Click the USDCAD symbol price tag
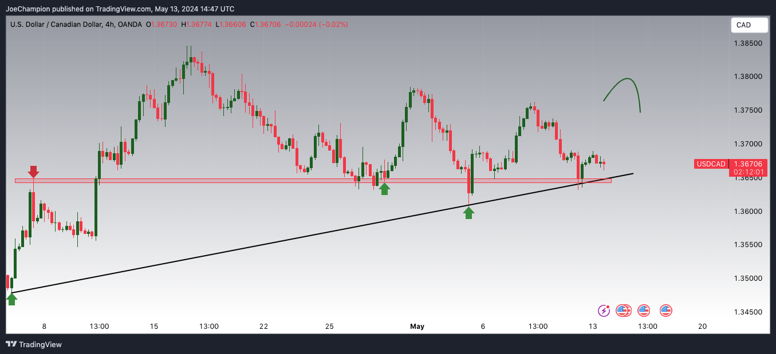Viewport: 776px width, 354px height. coord(711,164)
